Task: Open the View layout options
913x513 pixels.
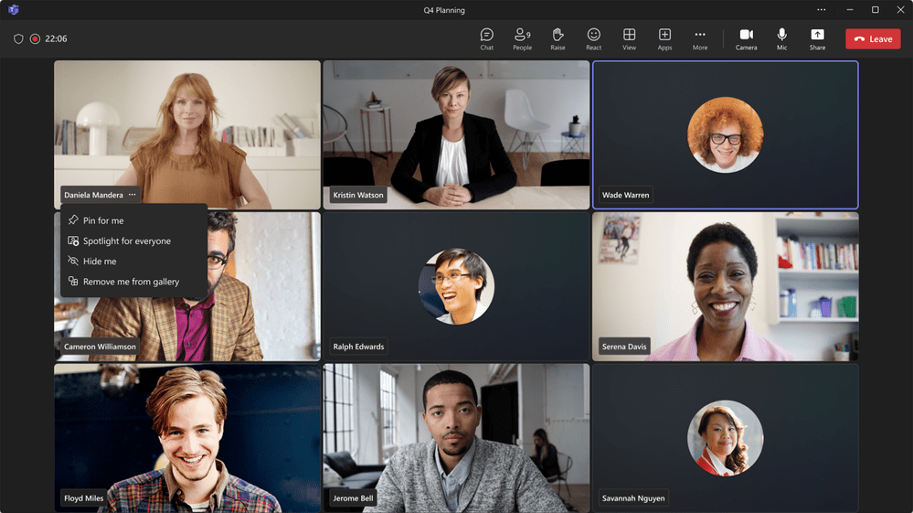Action: pos(629,39)
